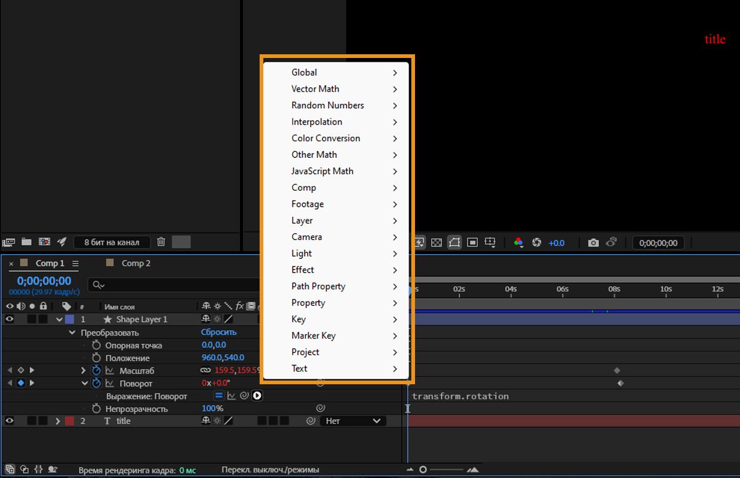Collapse the Преобразовать property group

(x=71, y=332)
